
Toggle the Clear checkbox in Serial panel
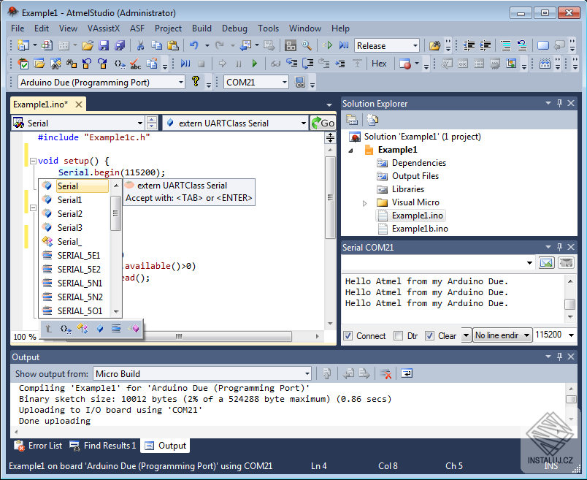pos(430,336)
